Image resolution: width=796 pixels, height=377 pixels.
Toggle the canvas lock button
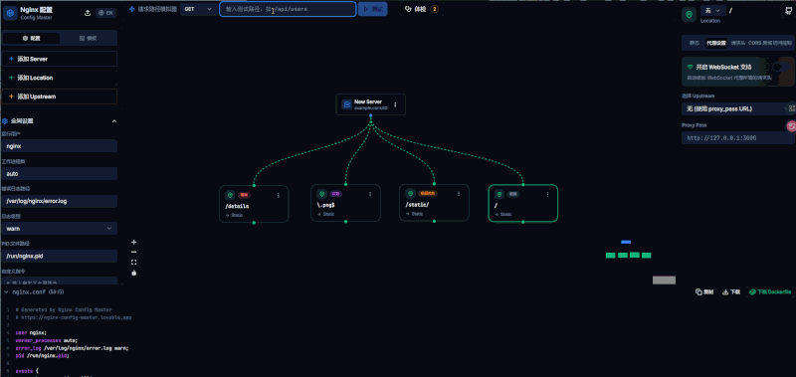pyautogui.click(x=134, y=273)
